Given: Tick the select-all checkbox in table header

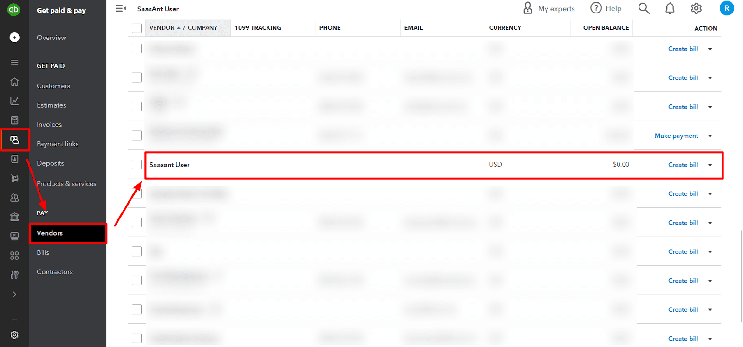Looking at the screenshot, I should (137, 28).
